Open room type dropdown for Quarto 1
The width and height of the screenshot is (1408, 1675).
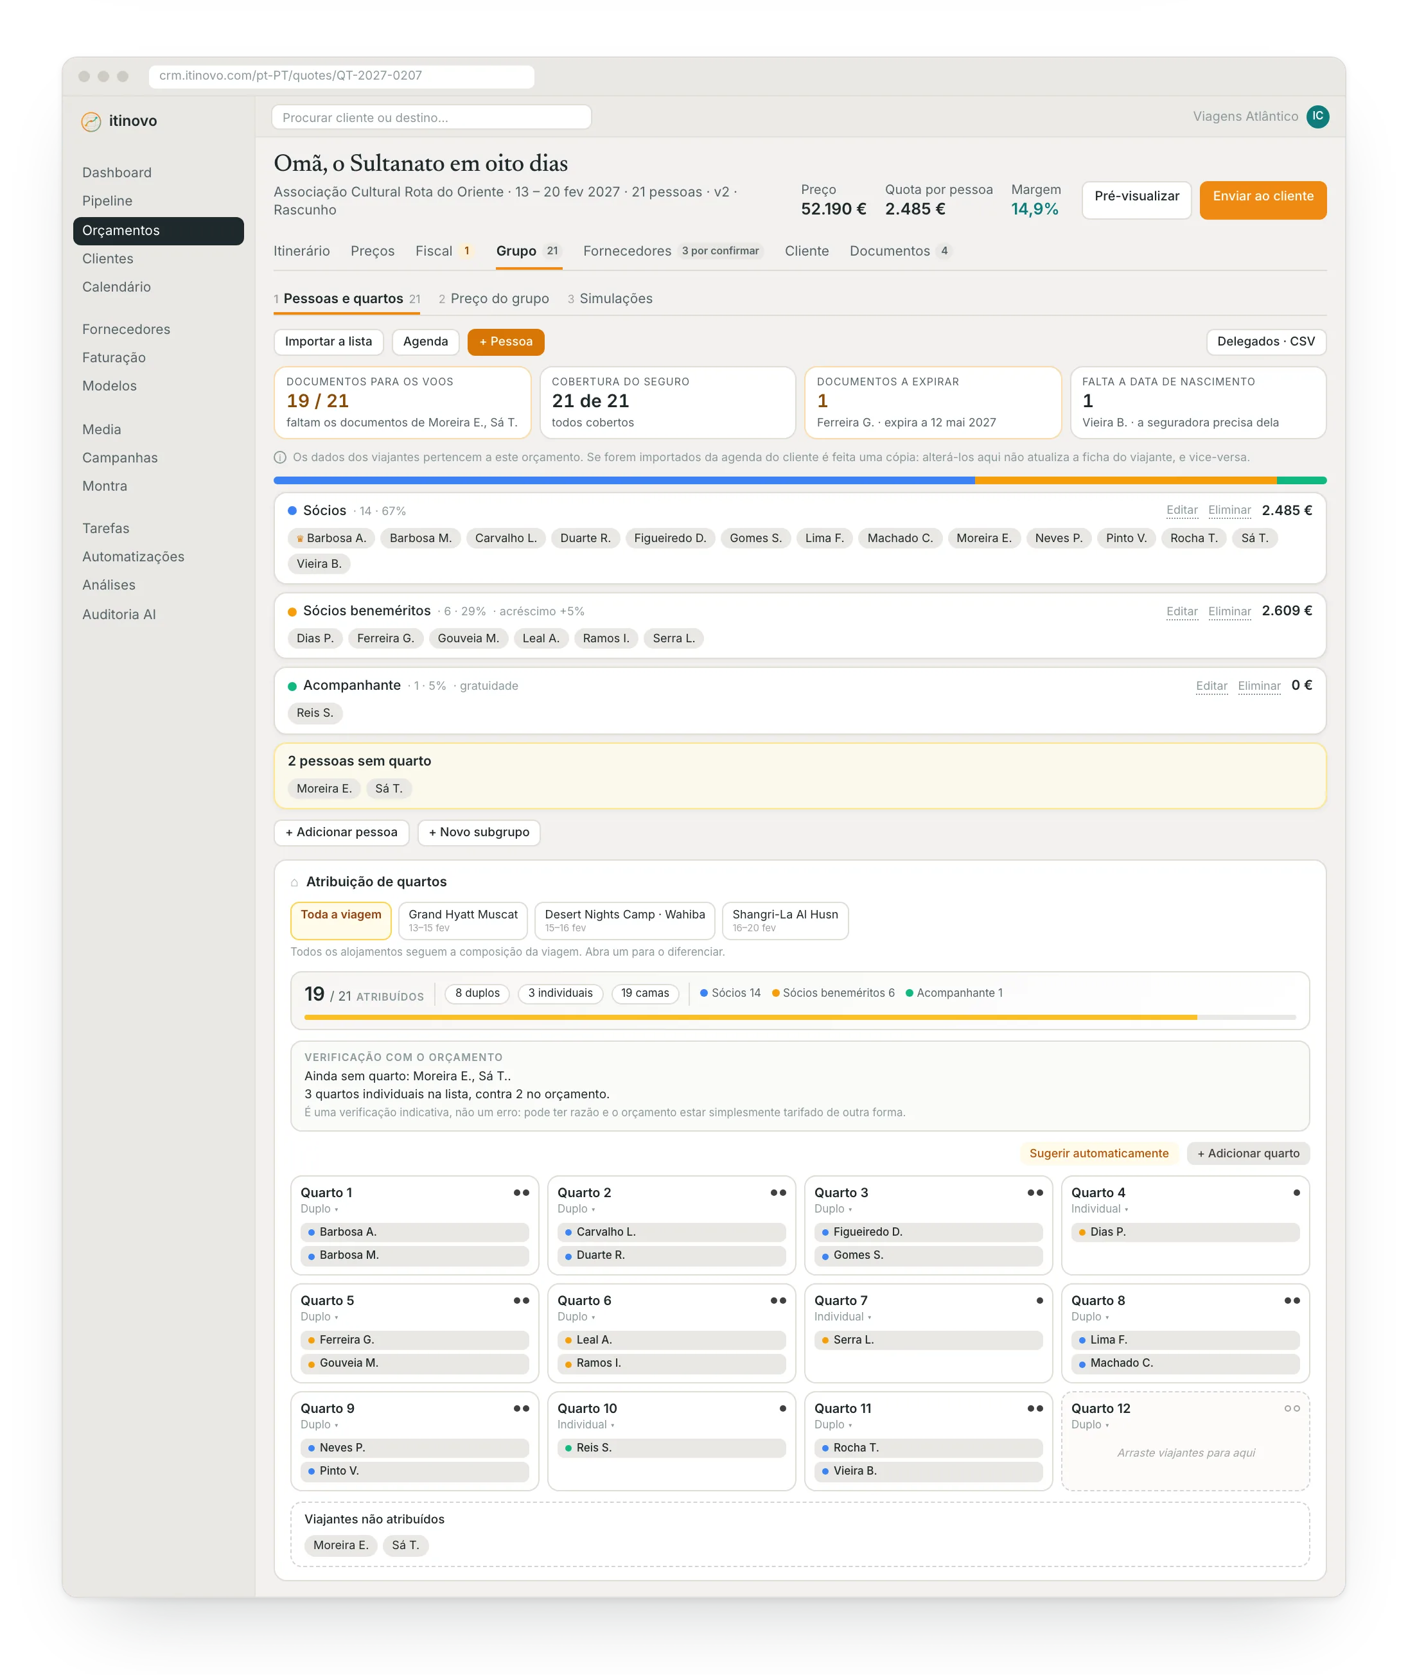click(x=319, y=1209)
